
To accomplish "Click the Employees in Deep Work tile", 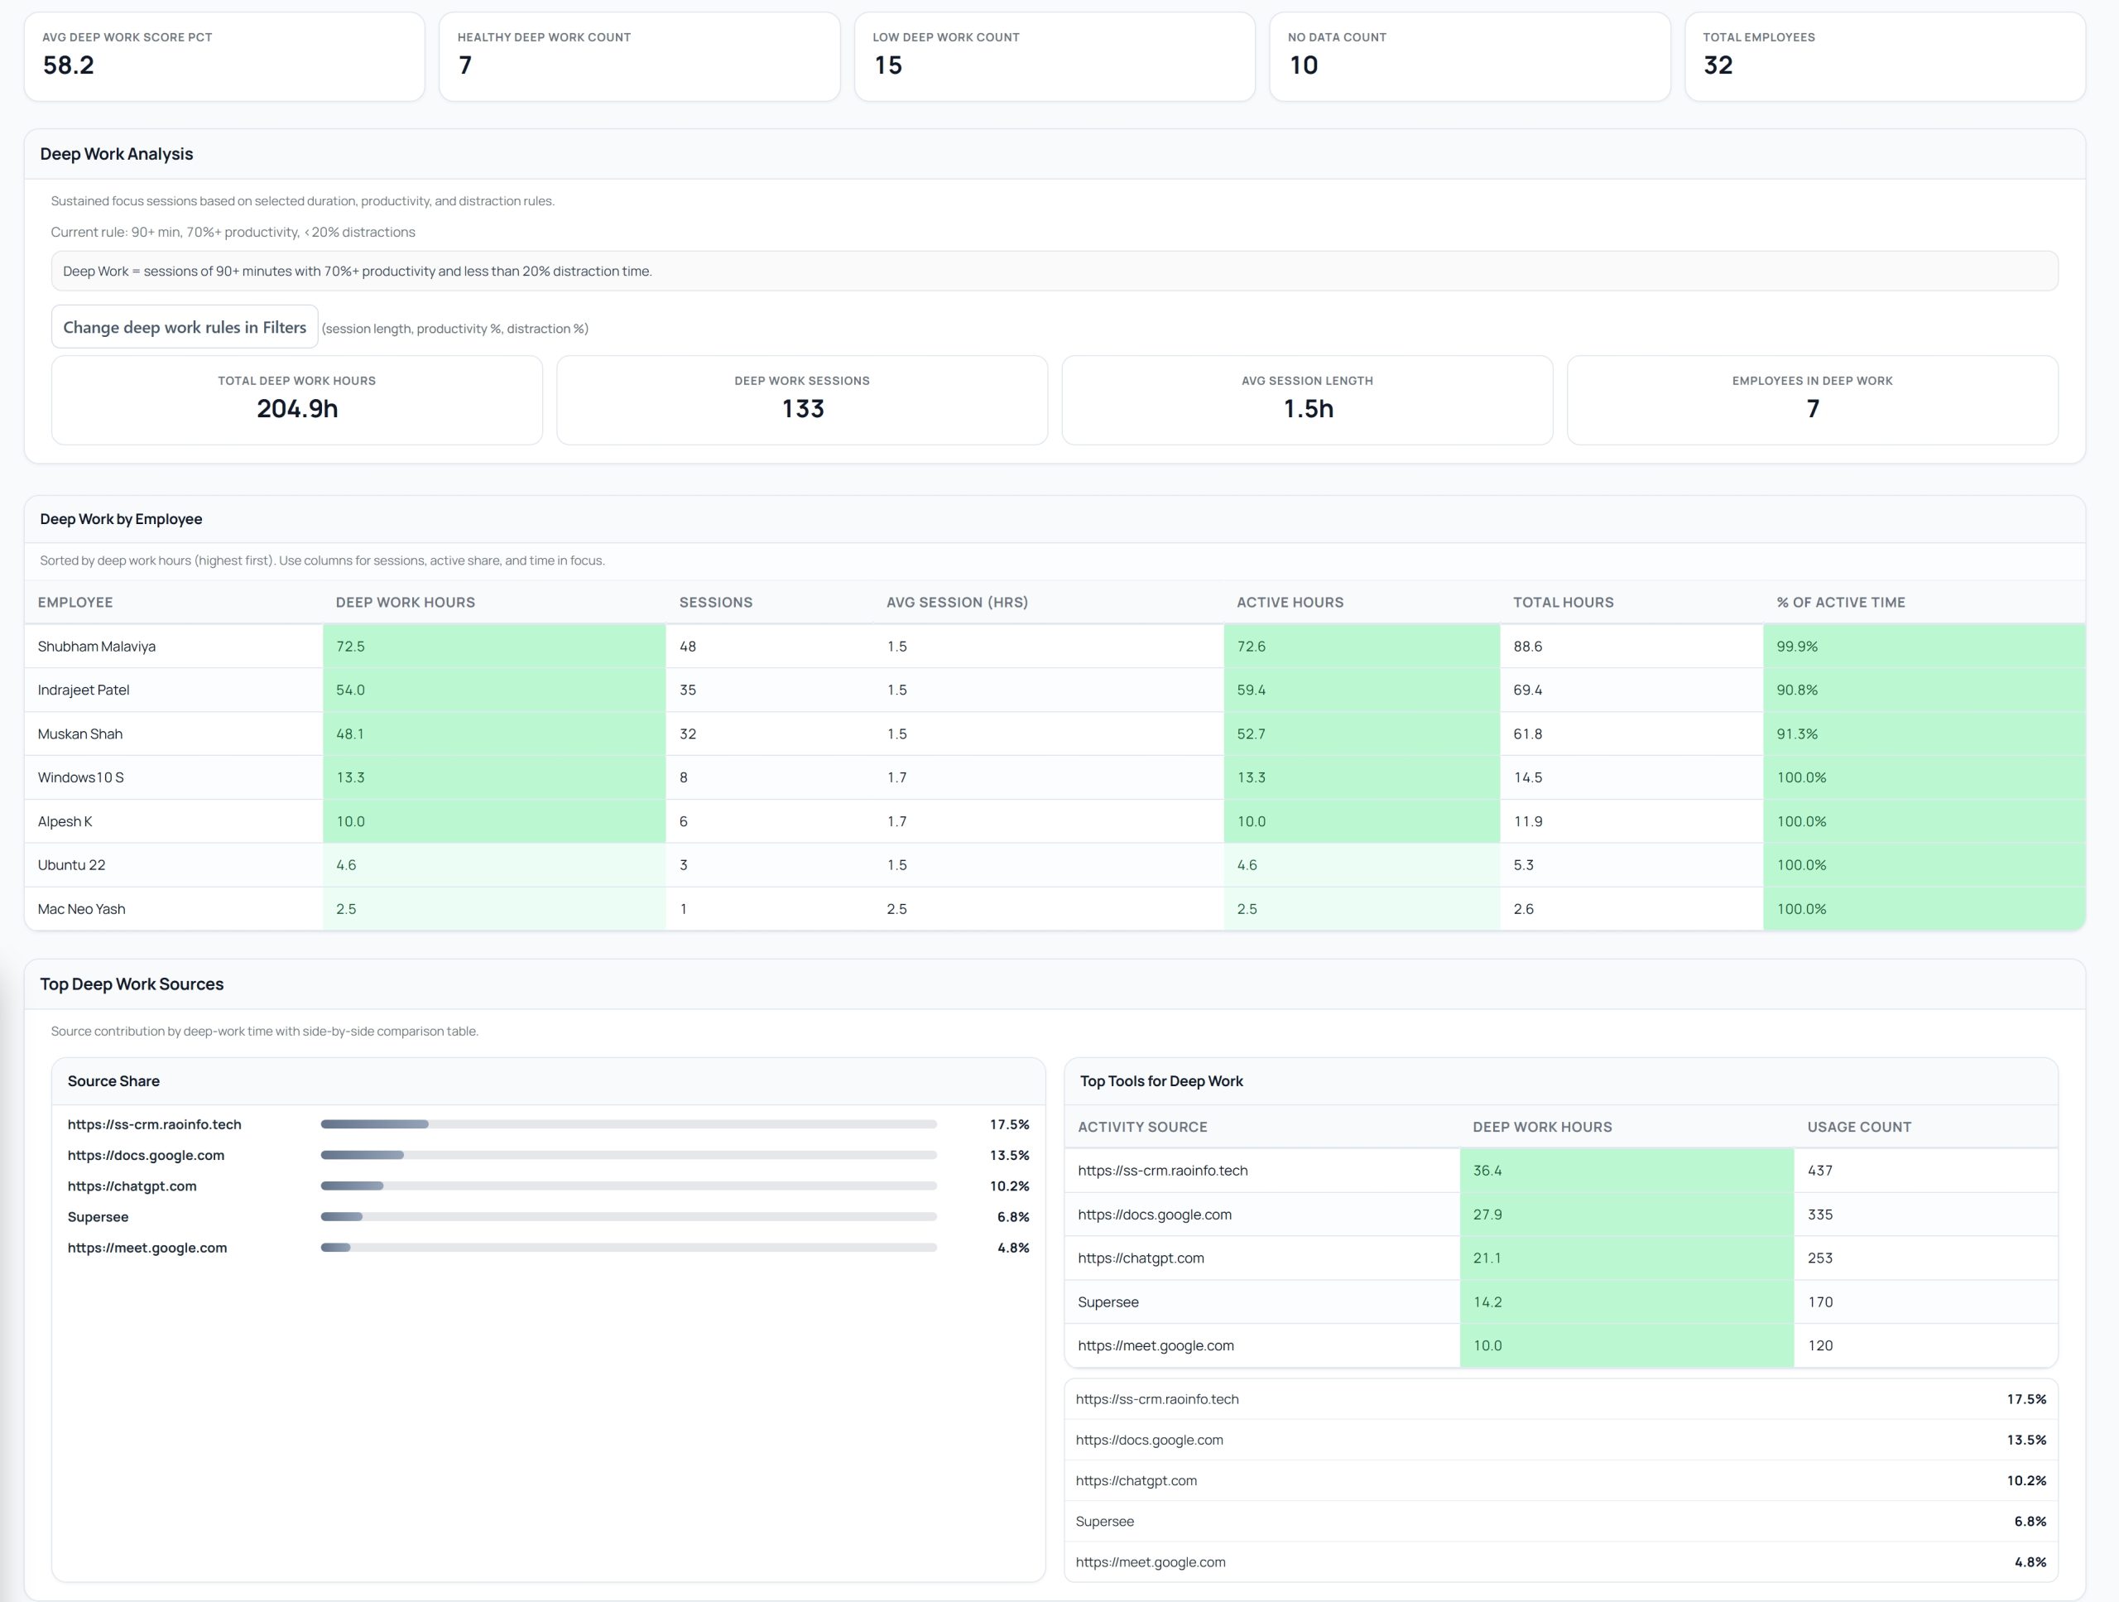I will [1813, 400].
